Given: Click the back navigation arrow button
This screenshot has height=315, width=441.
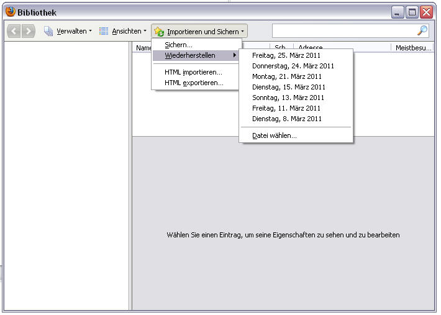Looking at the screenshot, I should click(14, 31).
